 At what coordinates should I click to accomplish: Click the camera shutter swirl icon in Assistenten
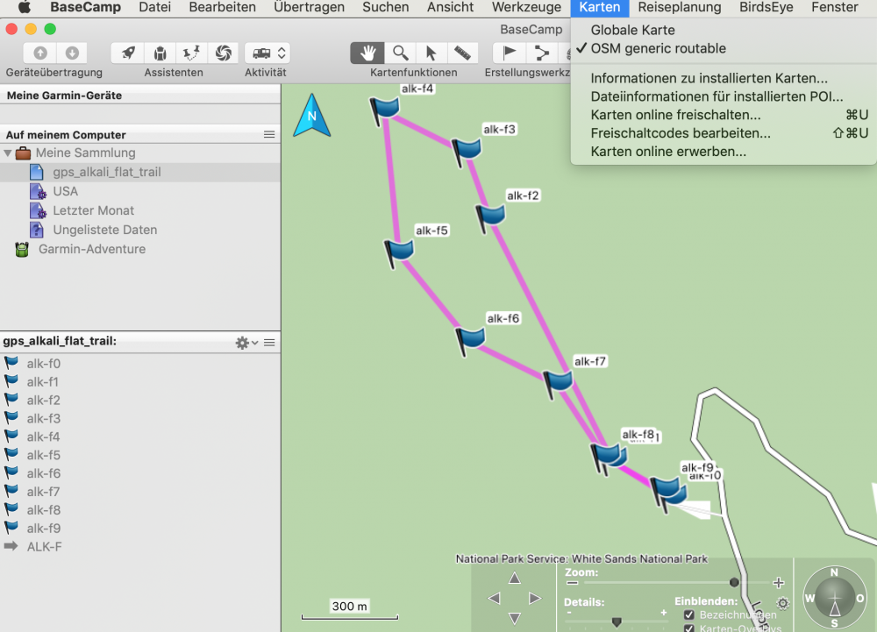[223, 53]
